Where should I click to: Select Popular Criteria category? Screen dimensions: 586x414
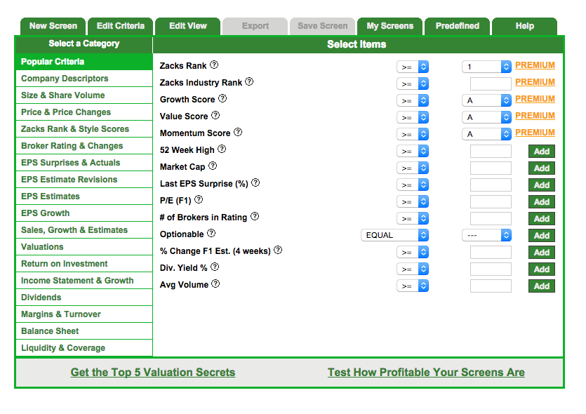[84, 62]
